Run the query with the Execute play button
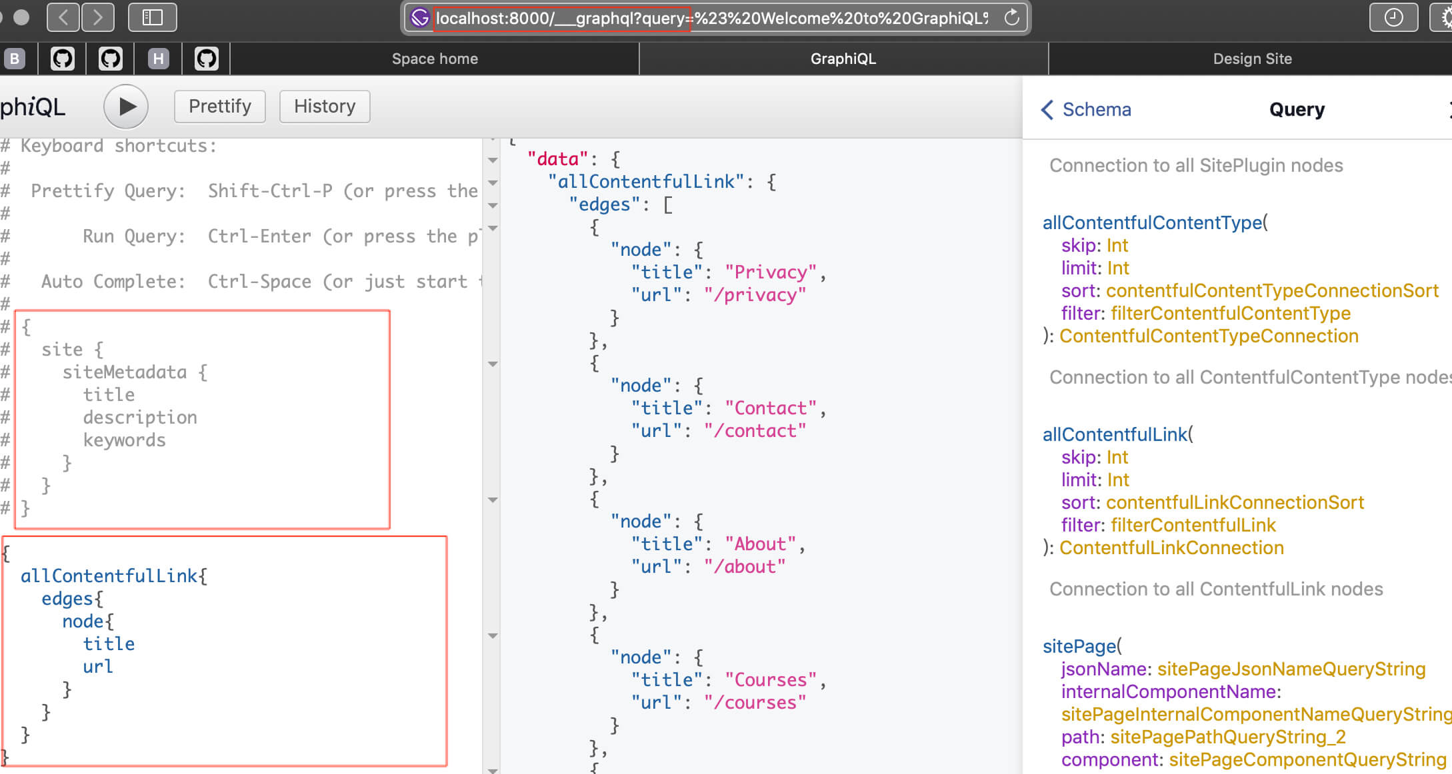The width and height of the screenshot is (1452, 774). [x=125, y=107]
